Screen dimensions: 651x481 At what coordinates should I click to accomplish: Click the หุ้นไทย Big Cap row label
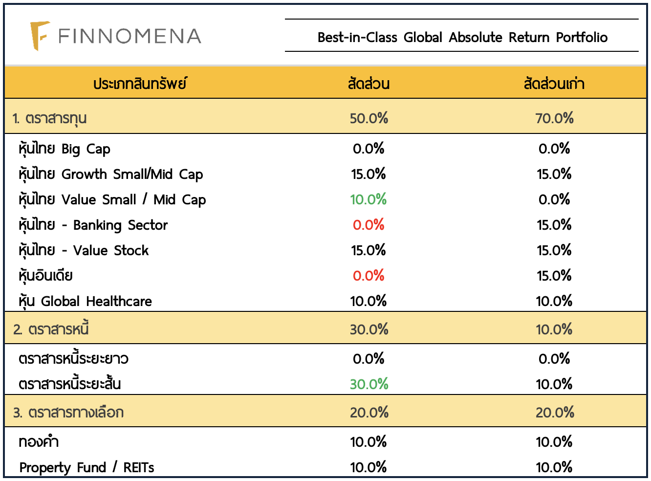(65, 149)
